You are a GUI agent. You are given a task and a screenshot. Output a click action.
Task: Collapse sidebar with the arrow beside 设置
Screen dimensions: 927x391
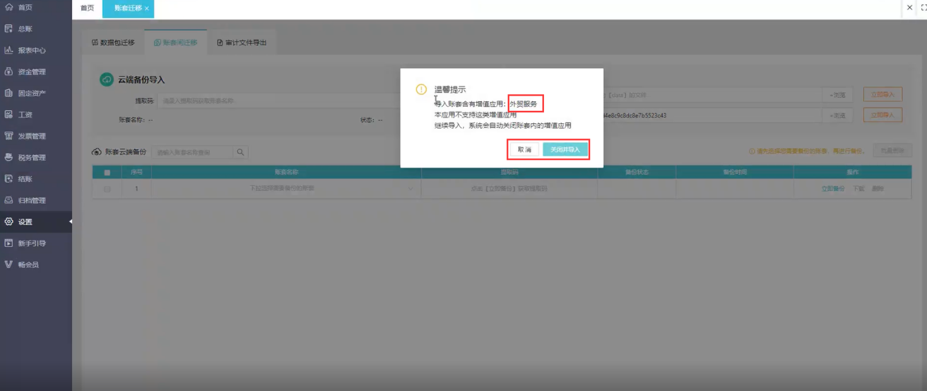[70, 222]
